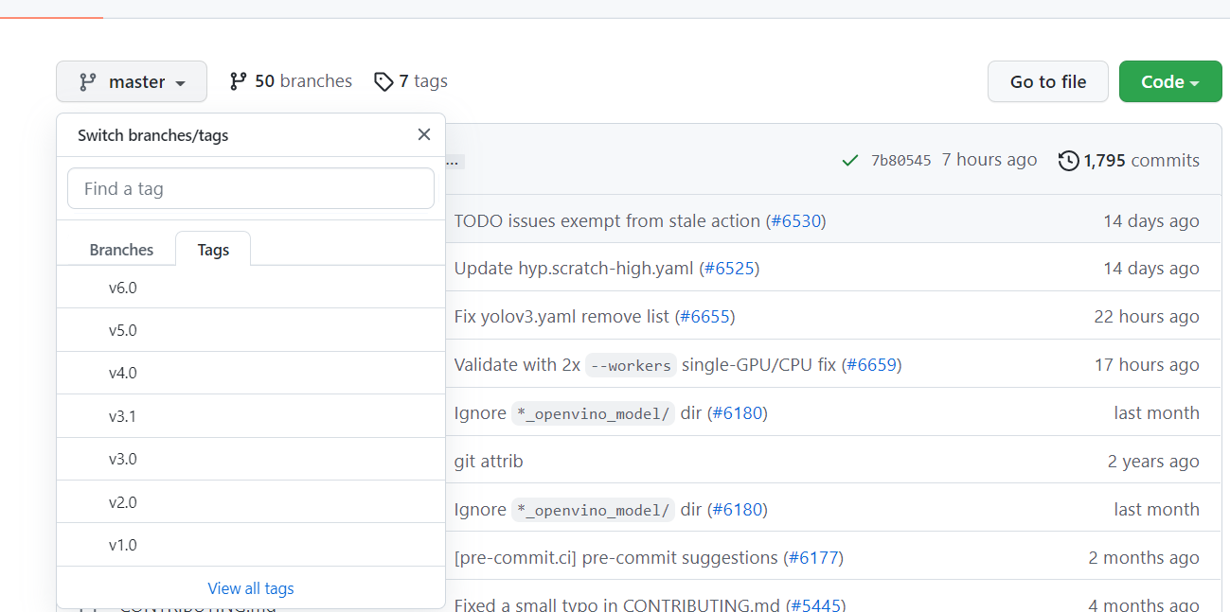This screenshot has height=612, width=1230.
Task: Click the Go to file button
Action: [1048, 81]
